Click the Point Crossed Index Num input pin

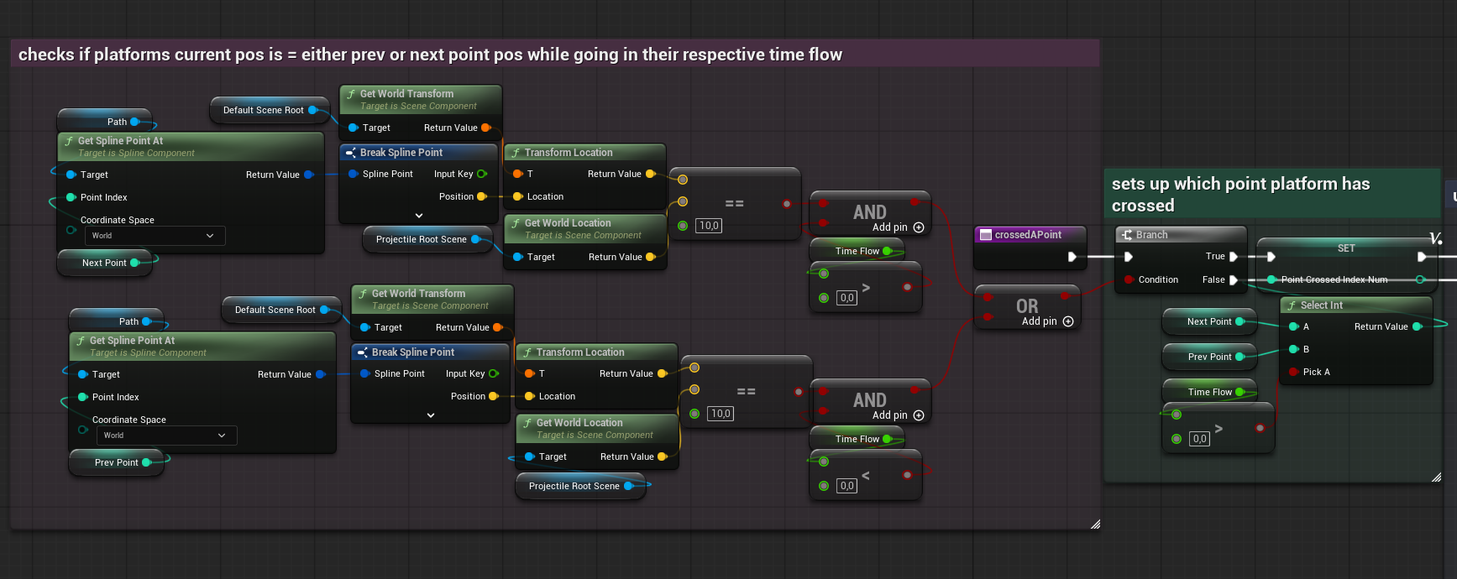coord(1272,279)
